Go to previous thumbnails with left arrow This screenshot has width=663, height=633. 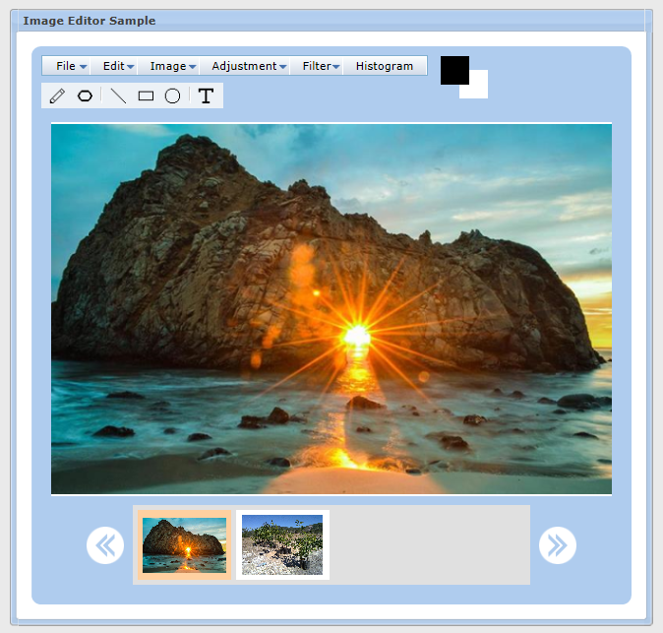(105, 544)
